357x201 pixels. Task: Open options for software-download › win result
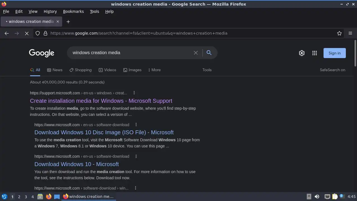pos(136,188)
